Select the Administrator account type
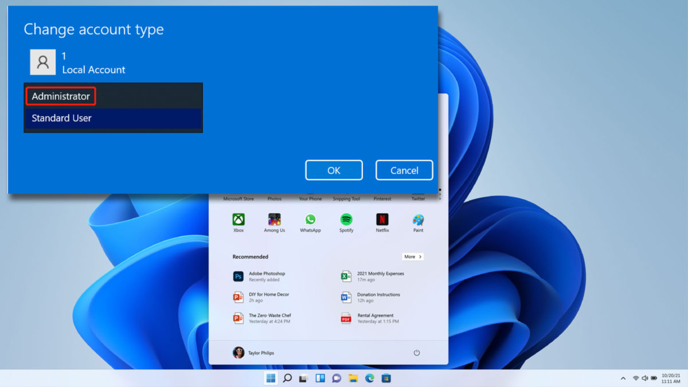This screenshot has height=387, width=688. click(60, 95)
